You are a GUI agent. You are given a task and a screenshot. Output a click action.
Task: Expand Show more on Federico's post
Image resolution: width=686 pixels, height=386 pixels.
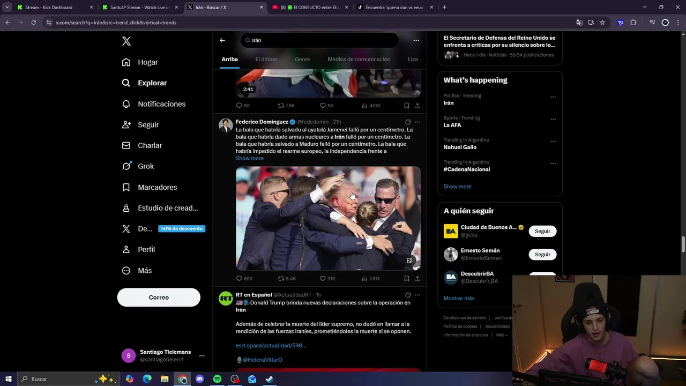click(250, 158)
